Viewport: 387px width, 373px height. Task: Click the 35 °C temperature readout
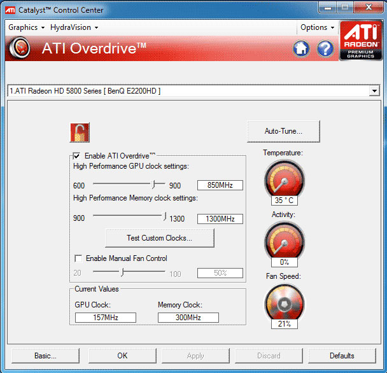[x=285, y=201]
